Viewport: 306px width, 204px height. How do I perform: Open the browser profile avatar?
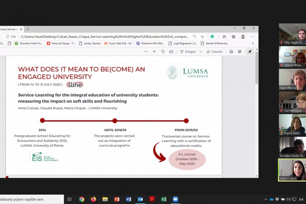[243, 36]
